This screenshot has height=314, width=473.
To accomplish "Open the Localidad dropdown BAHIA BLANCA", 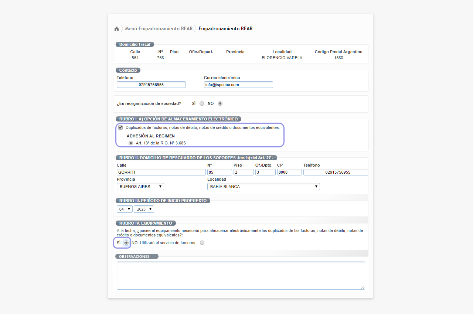I will pyautogui.click(x=263, y=187).
